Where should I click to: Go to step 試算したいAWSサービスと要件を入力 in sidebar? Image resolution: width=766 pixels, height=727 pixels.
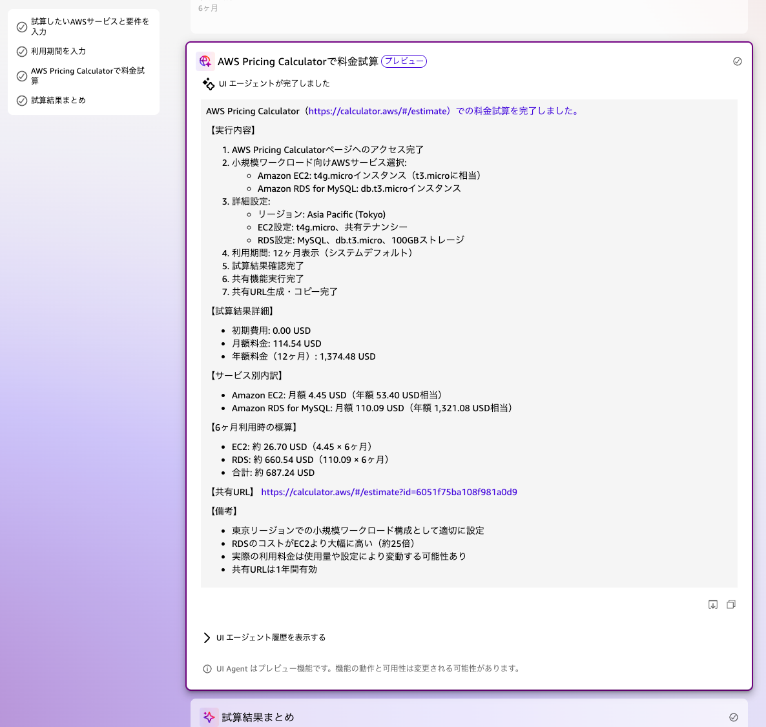[90, 26]
